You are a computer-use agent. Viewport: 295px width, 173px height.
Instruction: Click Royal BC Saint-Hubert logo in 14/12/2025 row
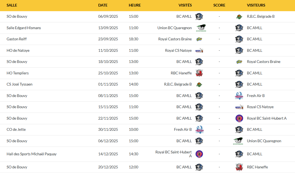click(199, 154)
